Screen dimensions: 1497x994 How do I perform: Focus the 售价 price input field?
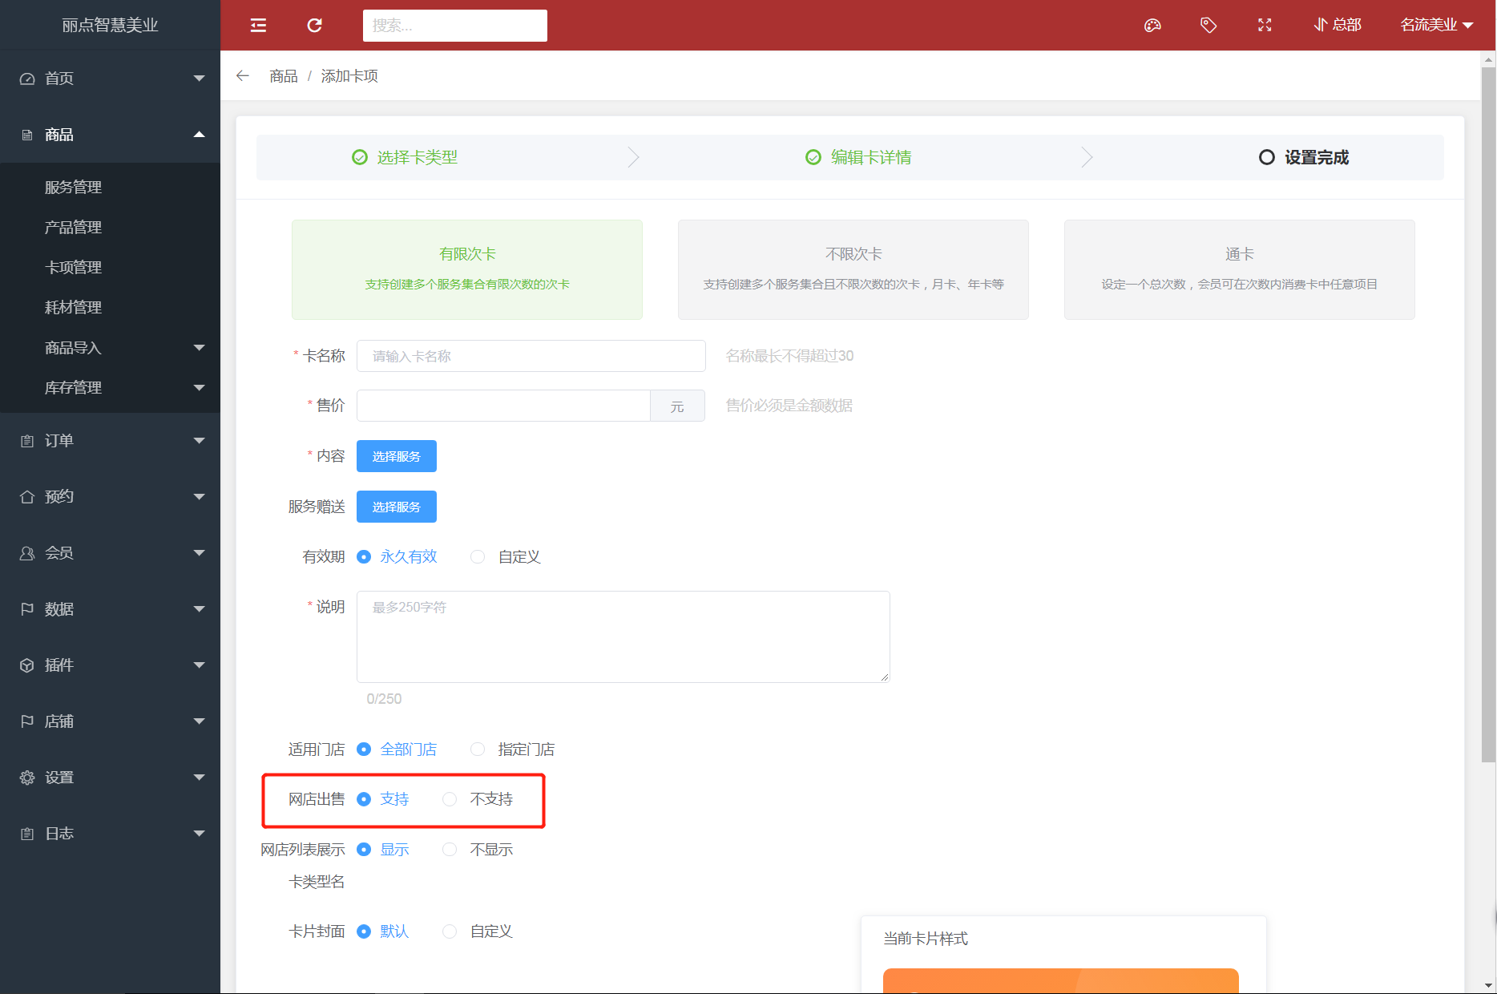503,406
